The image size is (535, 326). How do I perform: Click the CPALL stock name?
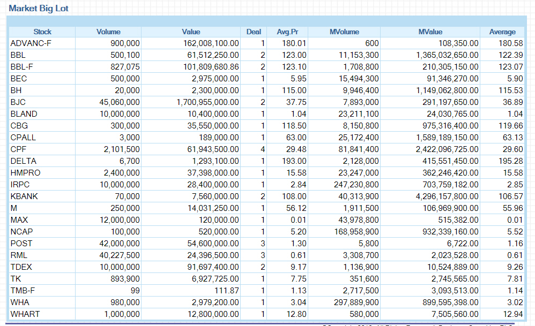click(23, 138)
